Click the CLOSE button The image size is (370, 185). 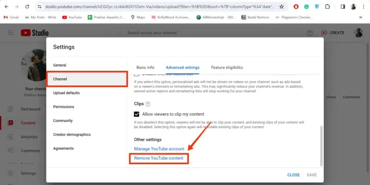pyautogui.click(x=294, y=175)
